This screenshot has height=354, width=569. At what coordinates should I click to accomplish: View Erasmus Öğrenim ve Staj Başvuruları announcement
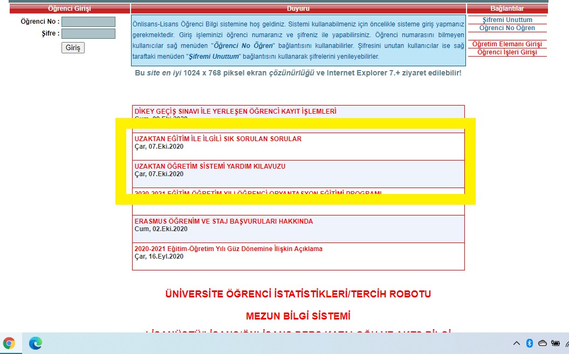coord(223,221)
